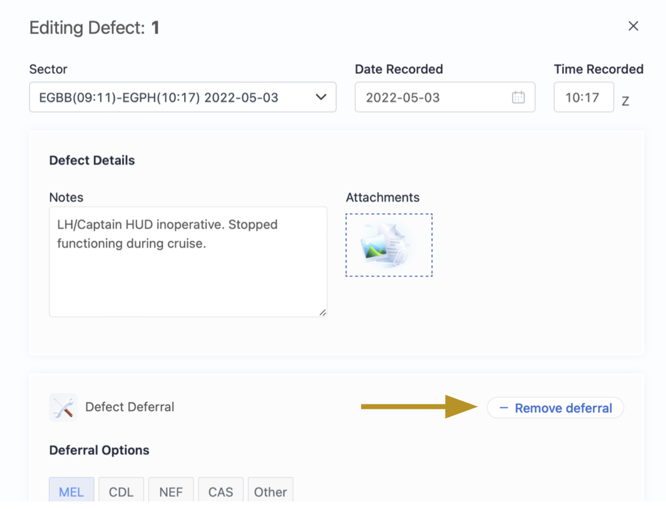Open the Attachments upload box
Viewport: 666px width, 509px height.
pyautogui.click(x=389, y=245)
